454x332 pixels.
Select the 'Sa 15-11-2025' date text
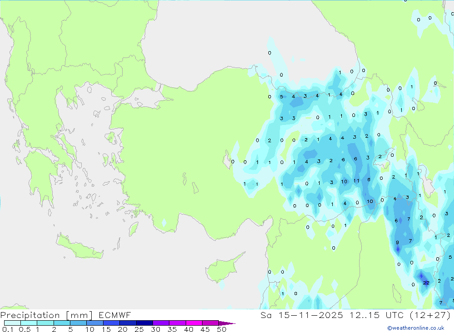(x=302, y=315)
